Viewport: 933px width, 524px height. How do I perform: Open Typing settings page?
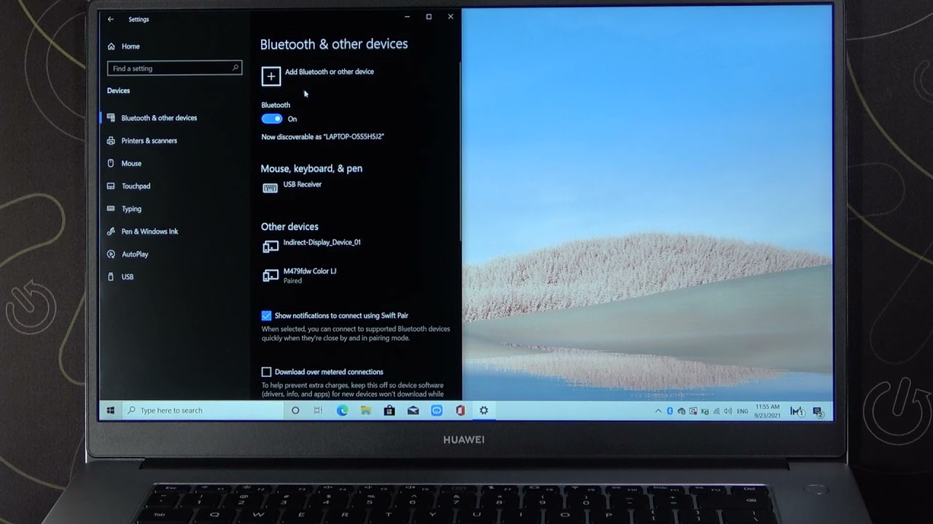131,209
